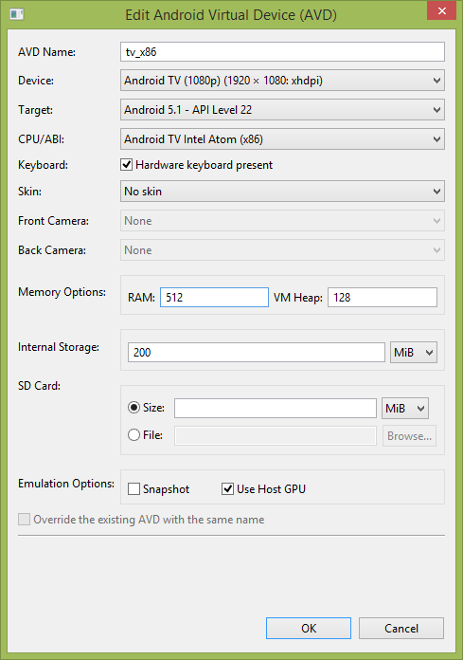Viewport: 463px width, 660px height.
Task: Expand the Skin dropdown
Action: [x=282, y=192]
